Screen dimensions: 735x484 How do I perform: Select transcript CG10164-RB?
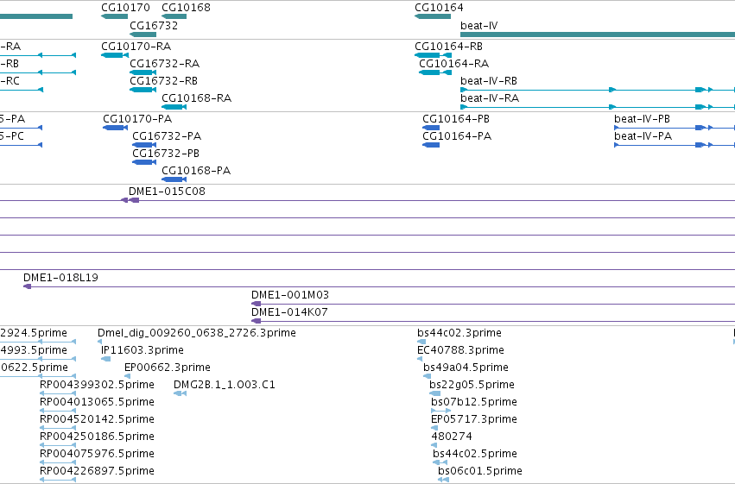433,55
